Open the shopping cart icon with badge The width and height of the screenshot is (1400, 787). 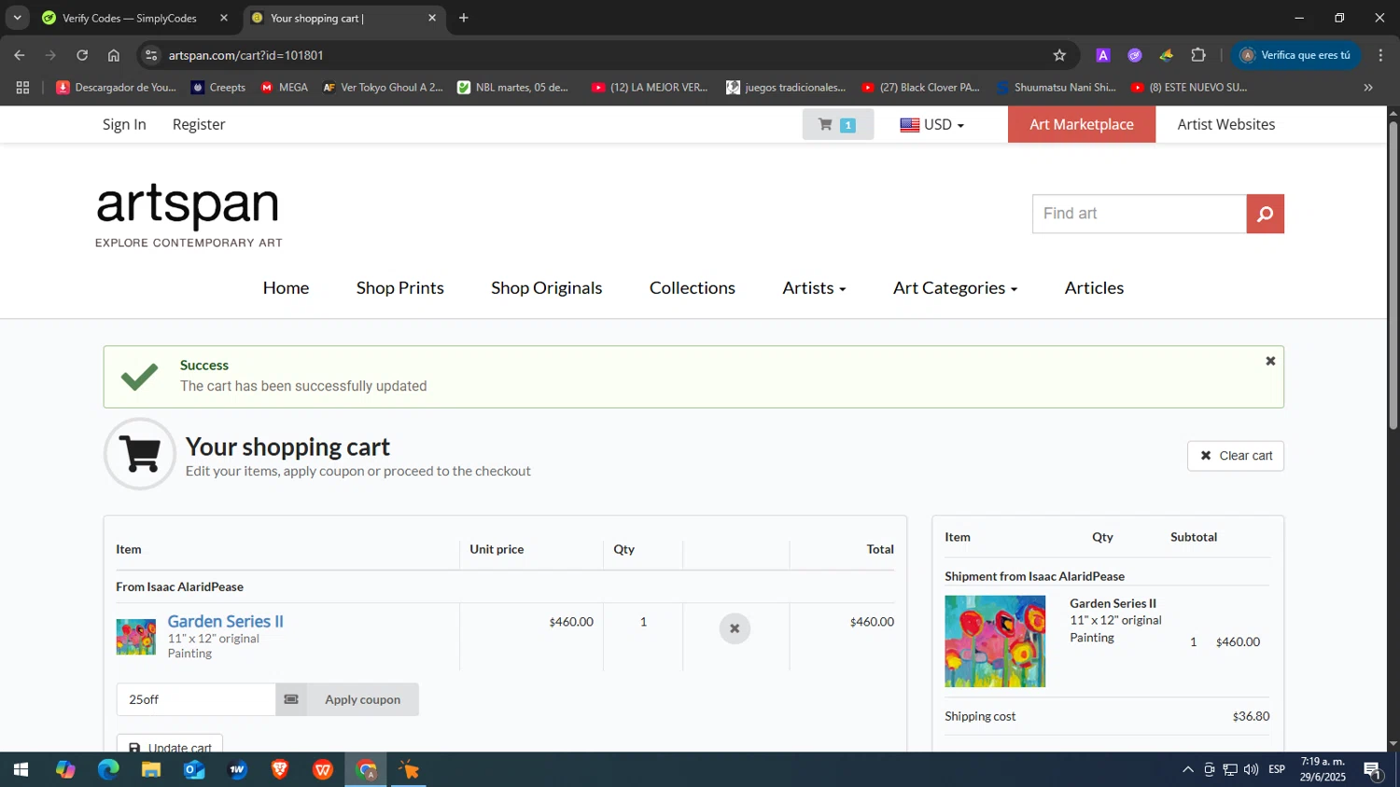click(x=837, y=124)
